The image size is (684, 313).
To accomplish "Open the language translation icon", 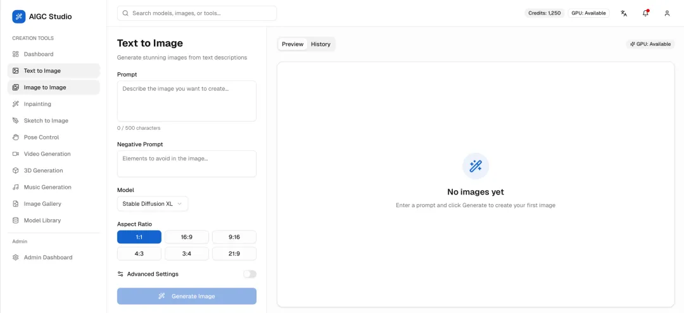I will (x=624, y=13).
